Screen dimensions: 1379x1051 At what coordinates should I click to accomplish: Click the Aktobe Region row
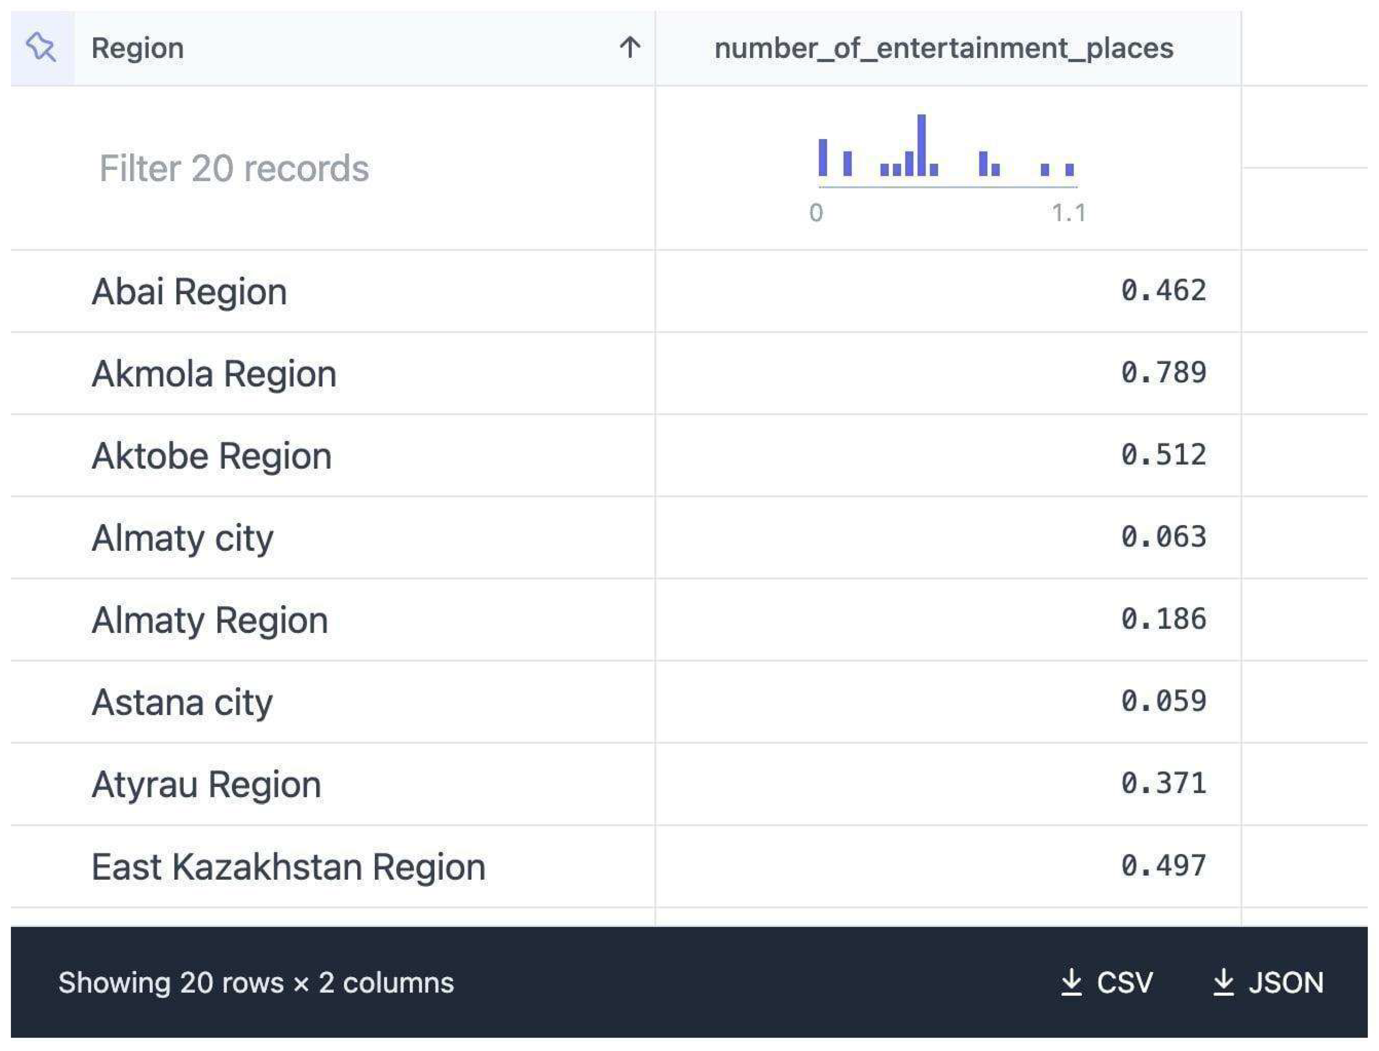(212, 456)
